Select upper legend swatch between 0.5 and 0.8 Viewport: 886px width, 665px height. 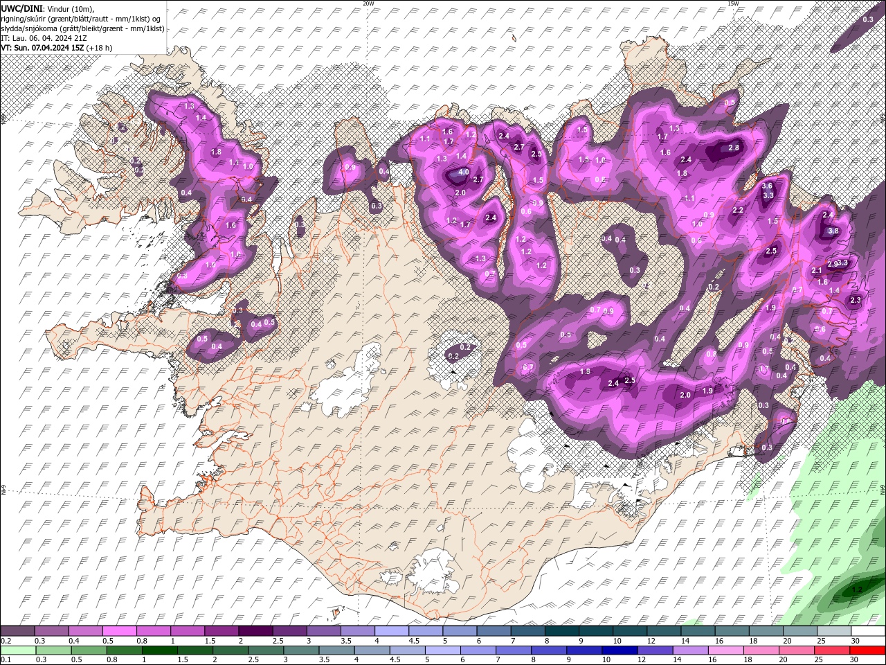click(119, 632)
